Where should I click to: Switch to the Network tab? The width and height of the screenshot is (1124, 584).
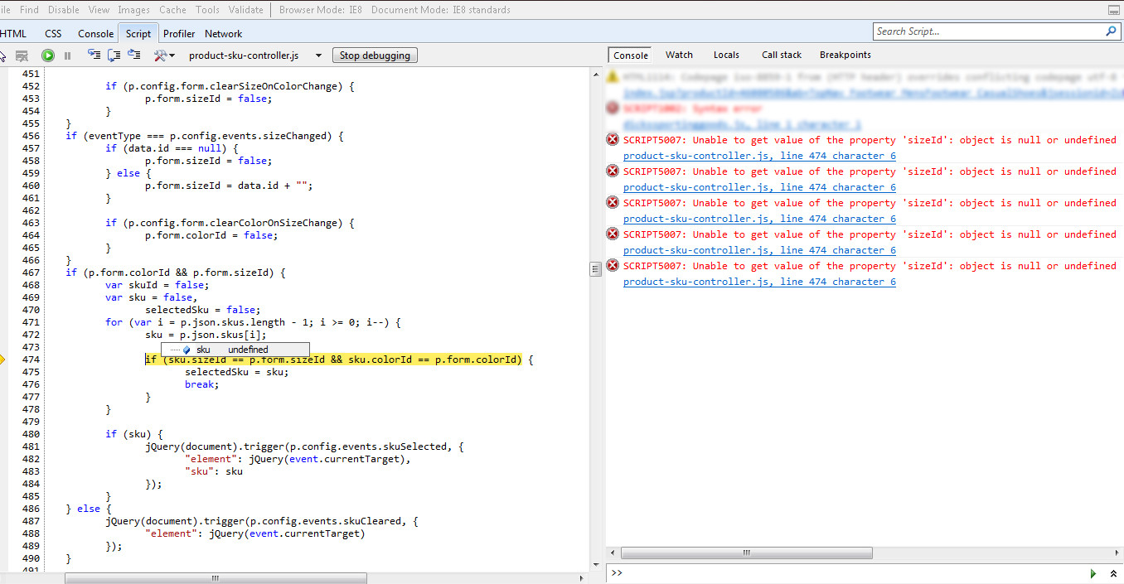224,34
